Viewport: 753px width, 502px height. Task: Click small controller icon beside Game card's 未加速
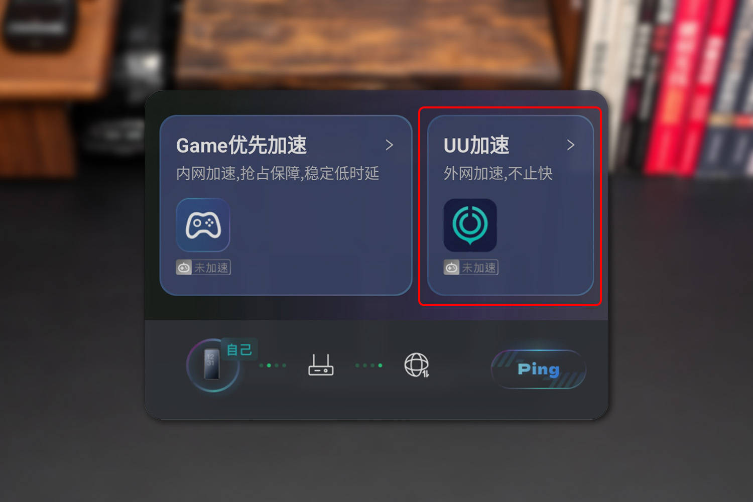tap(184, 268)
